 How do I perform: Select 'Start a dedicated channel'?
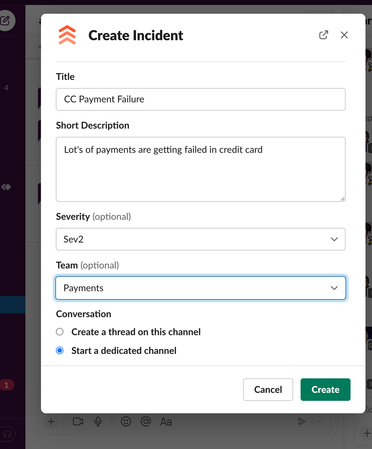pos(60,350)
